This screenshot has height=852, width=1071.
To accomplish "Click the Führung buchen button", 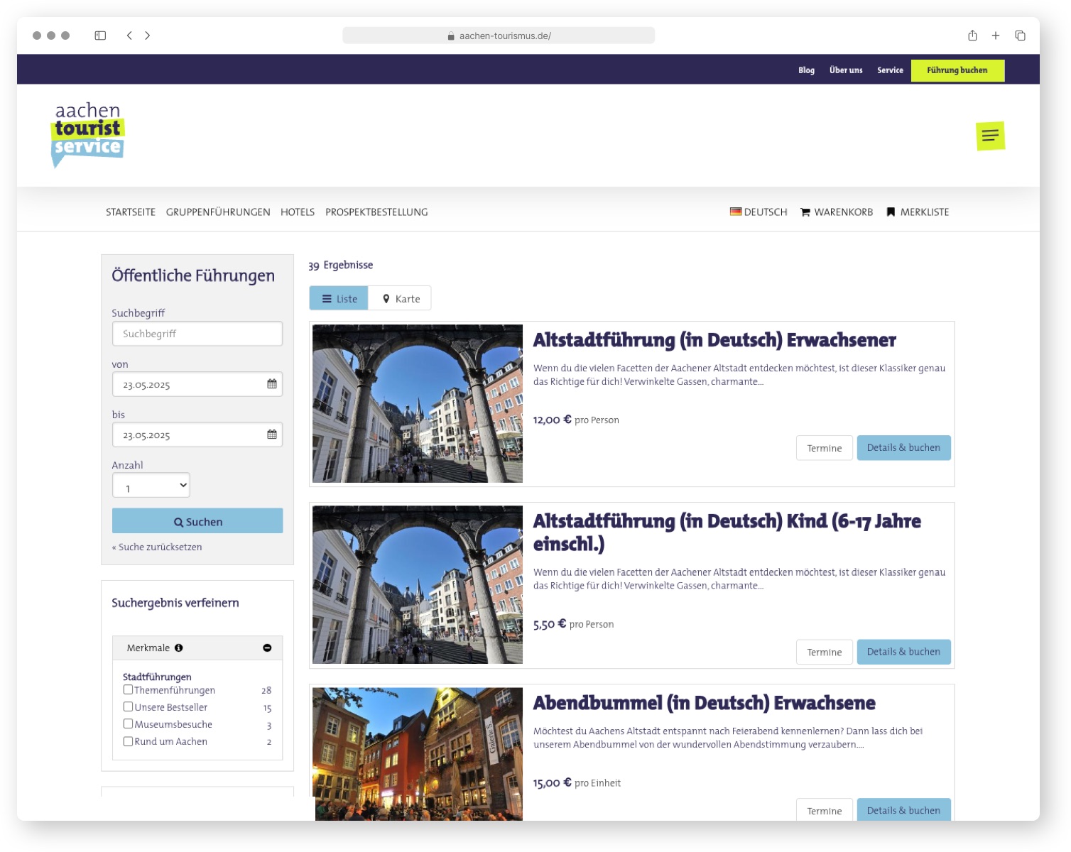I will tap(957, 70).
